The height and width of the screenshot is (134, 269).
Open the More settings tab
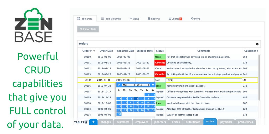point(195,19)
